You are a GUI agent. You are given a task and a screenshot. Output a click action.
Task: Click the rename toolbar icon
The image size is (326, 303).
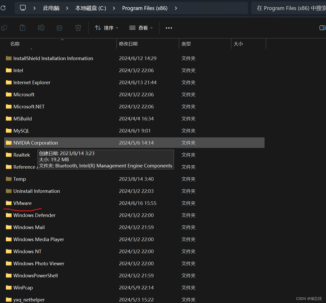tap(41, 28)
